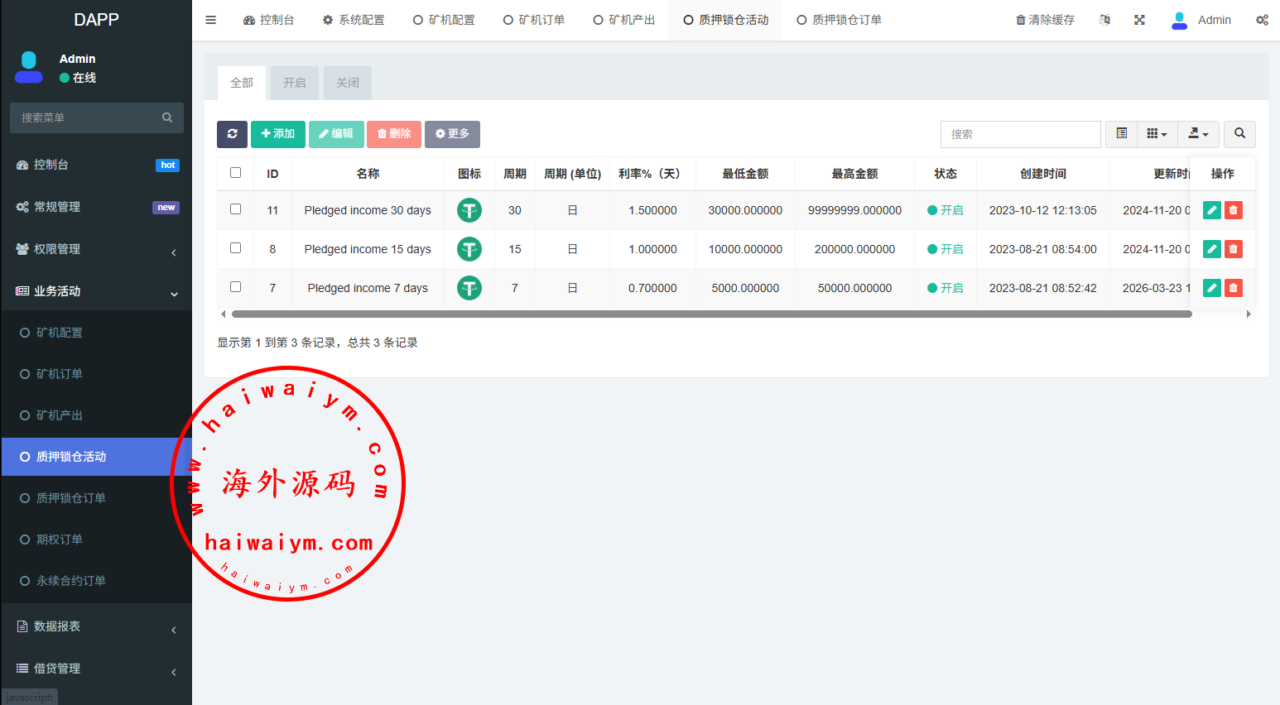Click the 搜索 input field above the table
Image resolution: width=1280 pixels, height=705 pixels.
1020,134
